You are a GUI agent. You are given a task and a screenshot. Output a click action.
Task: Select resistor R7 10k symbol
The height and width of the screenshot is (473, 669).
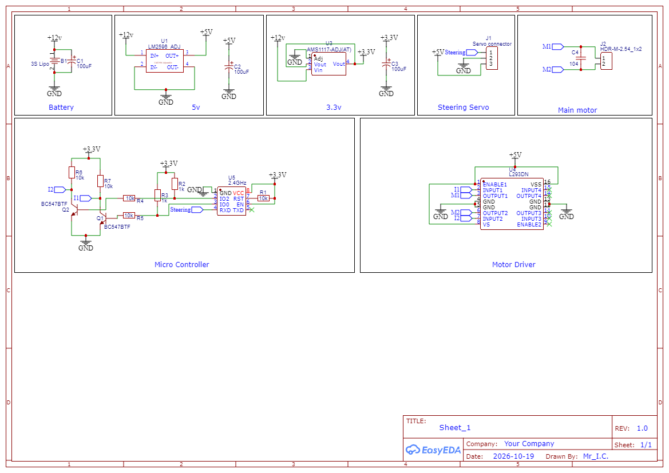(100, 181)
